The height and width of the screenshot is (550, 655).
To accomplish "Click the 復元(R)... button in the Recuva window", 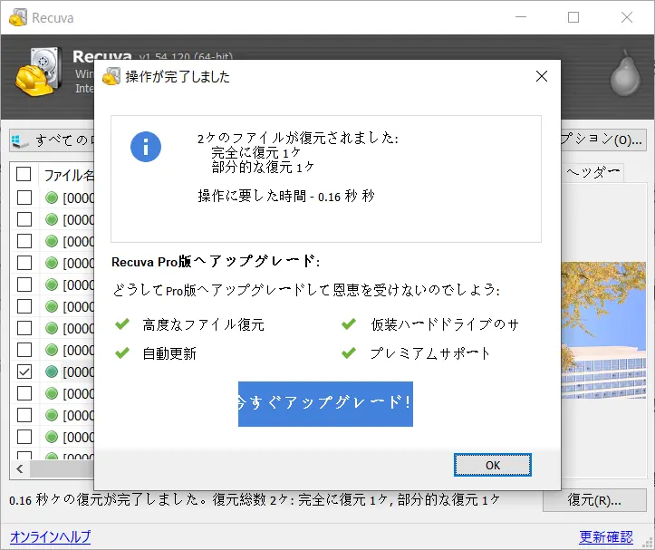I will [x=594, y=500].
